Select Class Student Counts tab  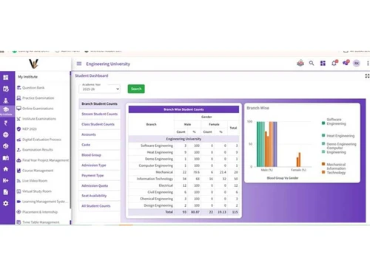point(99,124)
